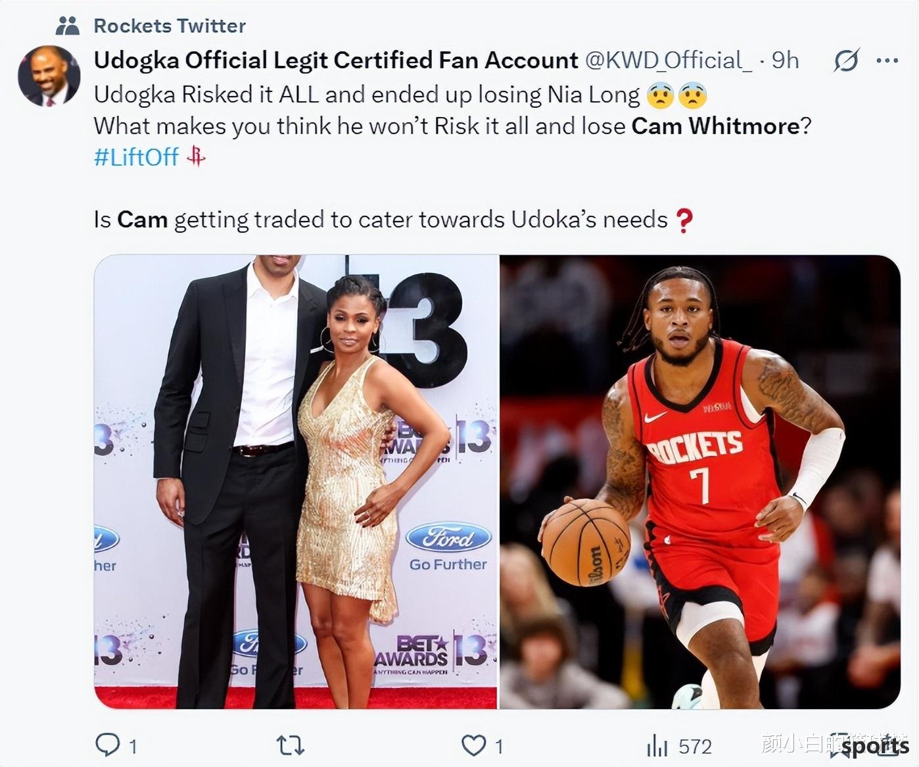Open the Rockets number 7 player photo
Viewport: 919px width, 767px height.
click(700, 482)
